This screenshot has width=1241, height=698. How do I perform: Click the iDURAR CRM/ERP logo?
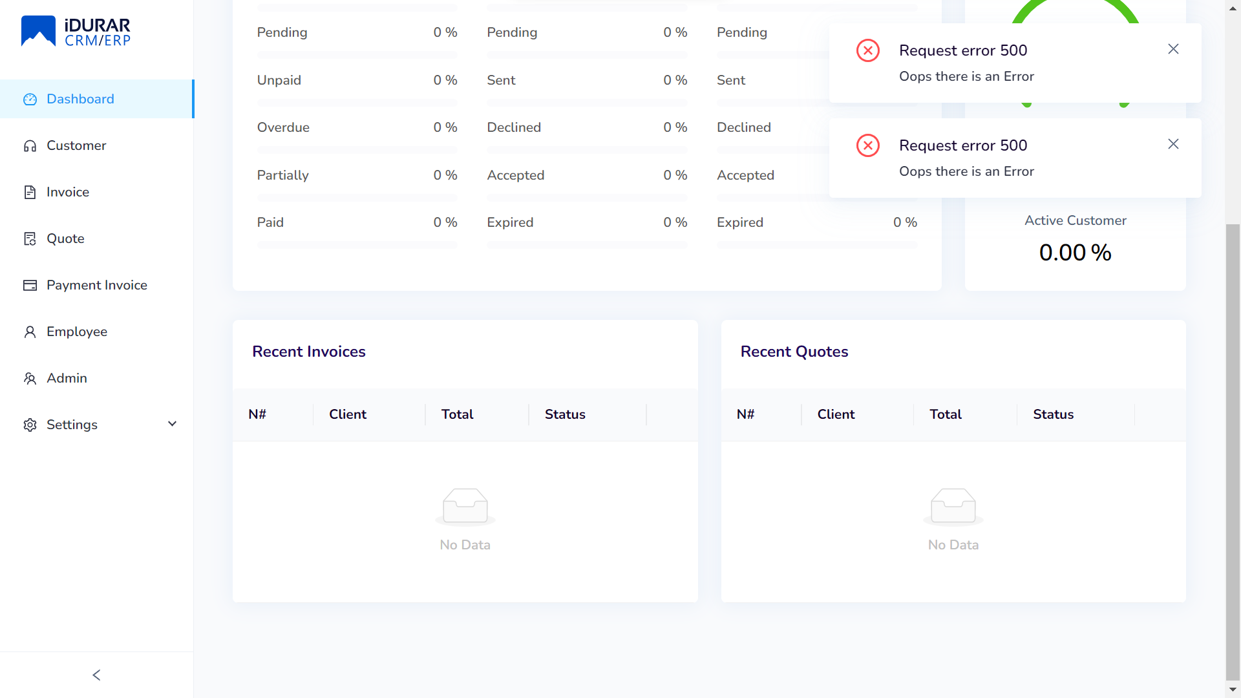[x=75, y=30]
